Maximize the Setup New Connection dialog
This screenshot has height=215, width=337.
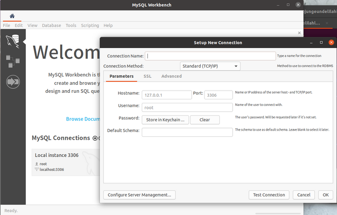click(x=321, y=43)
